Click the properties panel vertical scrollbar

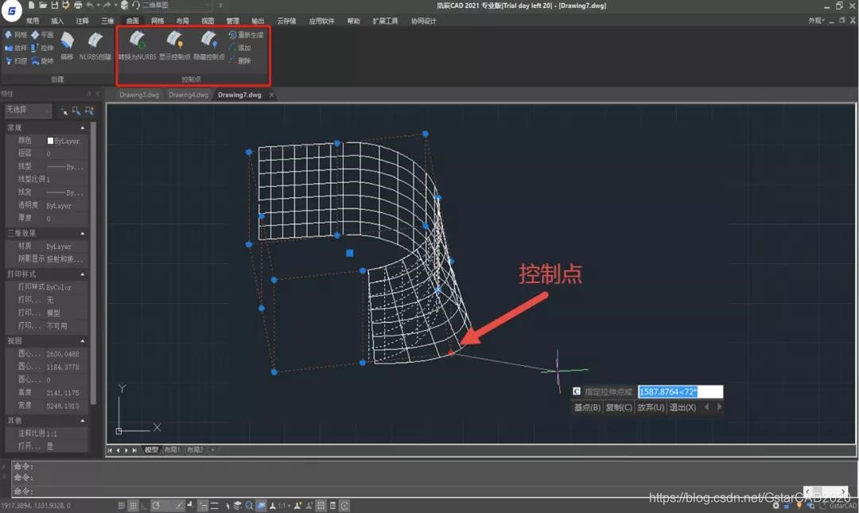[x=93, y=263]
